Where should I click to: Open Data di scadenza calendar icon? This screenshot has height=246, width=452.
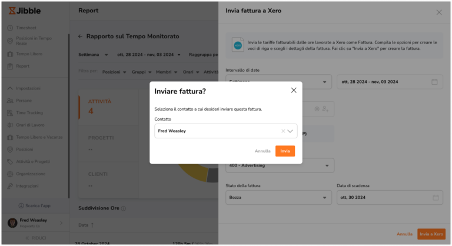point(436,198)
